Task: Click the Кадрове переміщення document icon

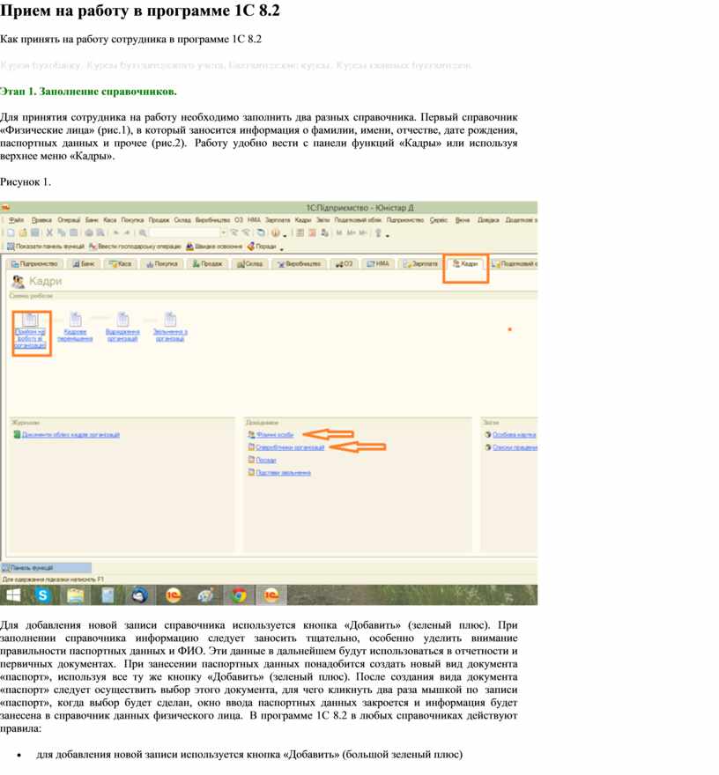Action: pos(75,320)
